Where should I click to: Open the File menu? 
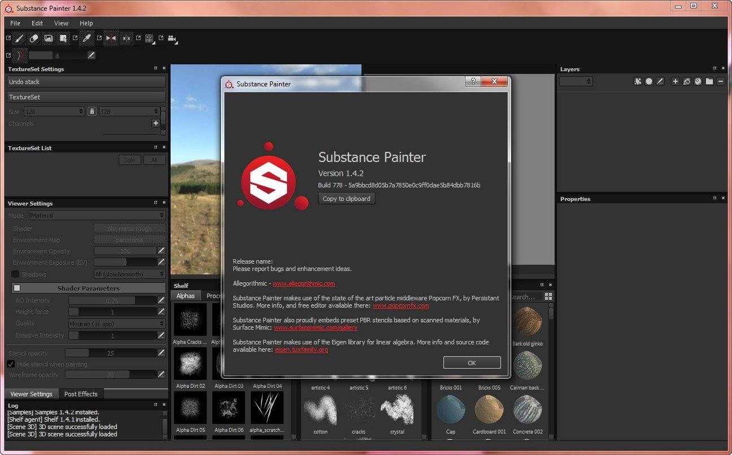click(15, 23)
